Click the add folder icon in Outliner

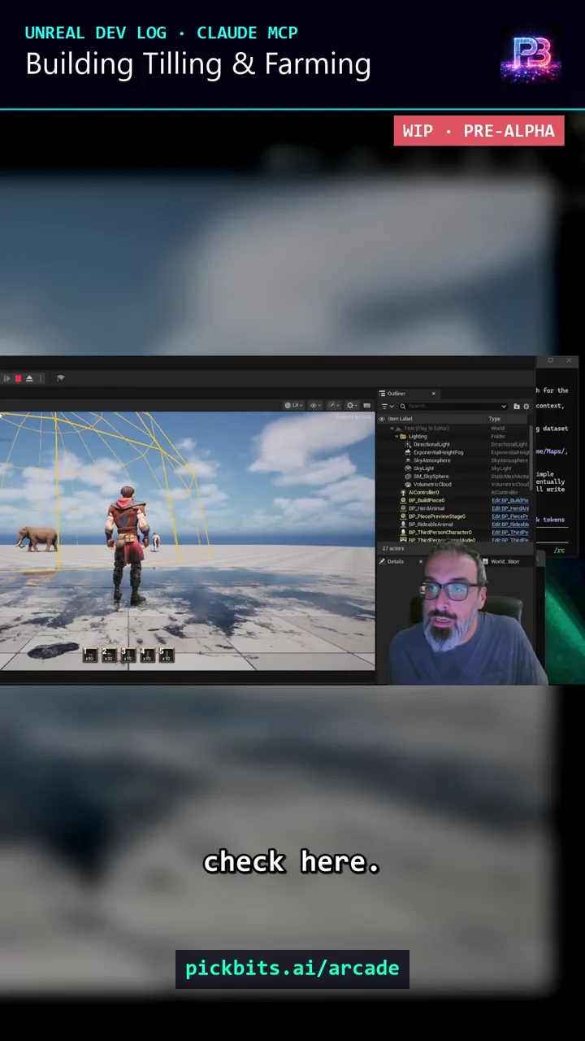[517, 406]
